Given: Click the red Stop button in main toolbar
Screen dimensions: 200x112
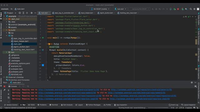Looking at the screenshot, I should 178,9.
